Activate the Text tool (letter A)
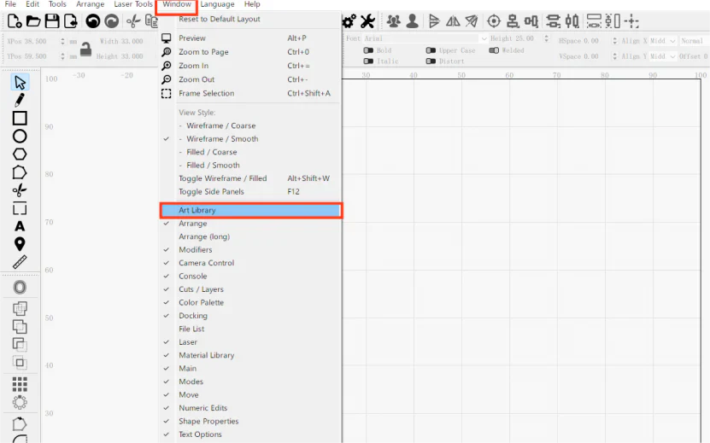This screenshot has height=443, width=710. [20, 226]
